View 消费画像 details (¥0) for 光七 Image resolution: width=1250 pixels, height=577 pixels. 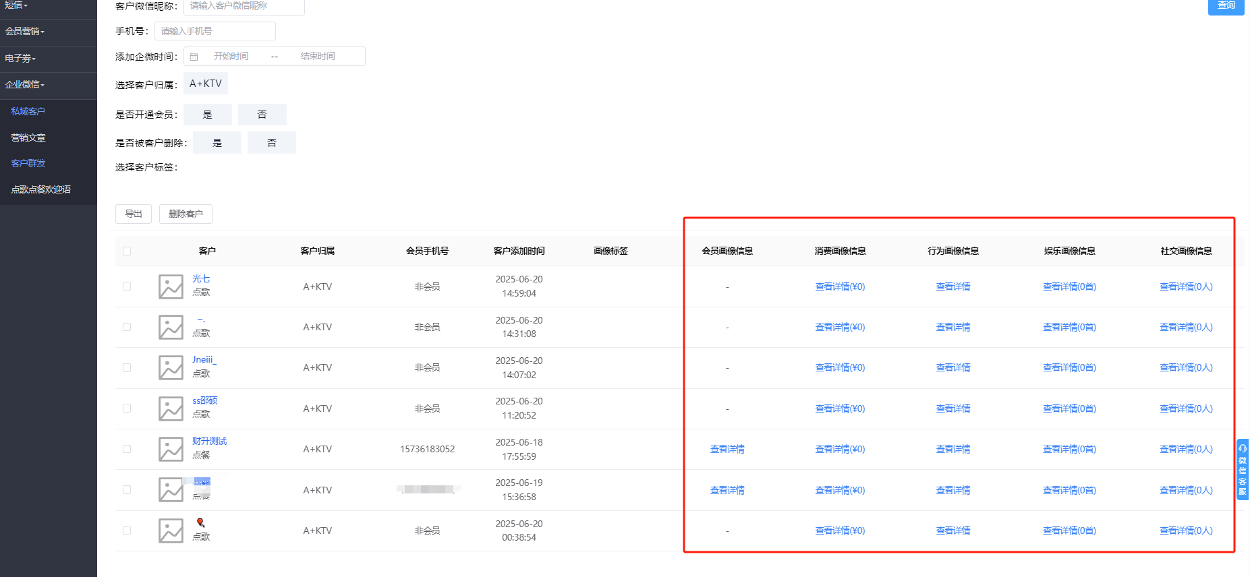point(840,286)
